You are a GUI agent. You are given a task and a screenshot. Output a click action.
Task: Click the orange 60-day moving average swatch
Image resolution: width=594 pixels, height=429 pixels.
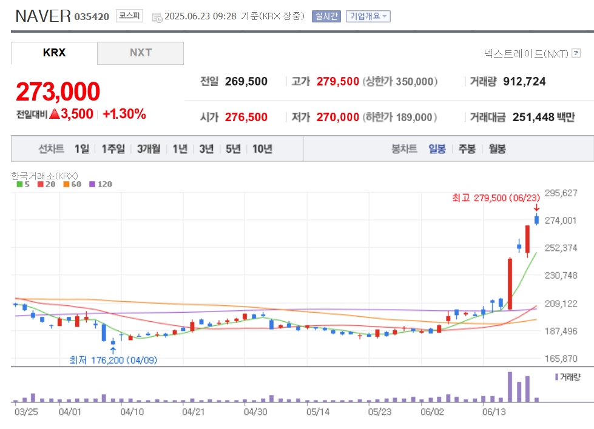(66, 184)
